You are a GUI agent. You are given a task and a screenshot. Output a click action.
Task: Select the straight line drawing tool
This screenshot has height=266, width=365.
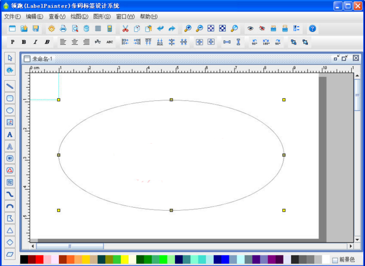click(10, 87)
